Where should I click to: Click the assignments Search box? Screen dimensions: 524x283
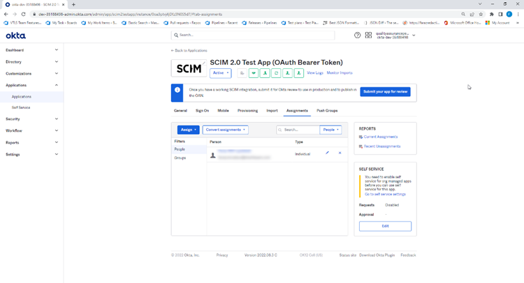coord(298,130)
